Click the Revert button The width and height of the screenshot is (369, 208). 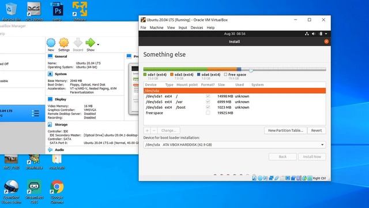(x=317, y=131)
